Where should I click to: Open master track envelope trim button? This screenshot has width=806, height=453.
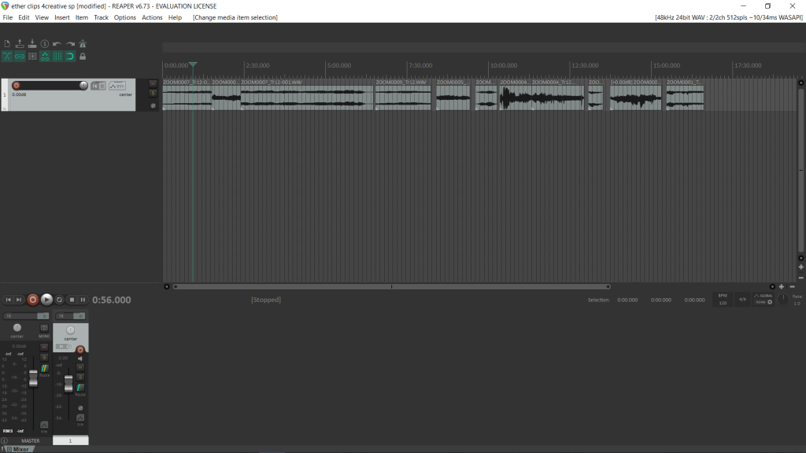[x=44, y=426]
